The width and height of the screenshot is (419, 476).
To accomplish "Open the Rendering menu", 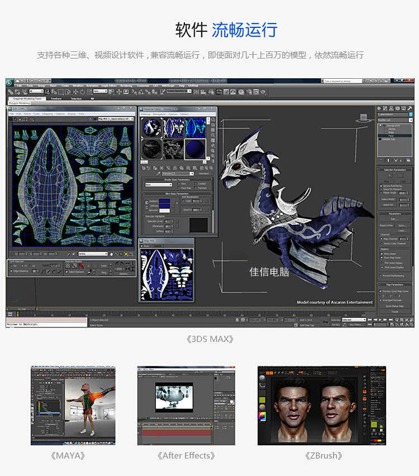I will point(126,86).
